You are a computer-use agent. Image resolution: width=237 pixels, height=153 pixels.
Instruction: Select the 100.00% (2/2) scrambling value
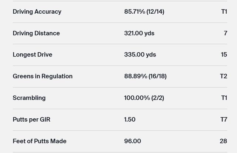(144, 98)
